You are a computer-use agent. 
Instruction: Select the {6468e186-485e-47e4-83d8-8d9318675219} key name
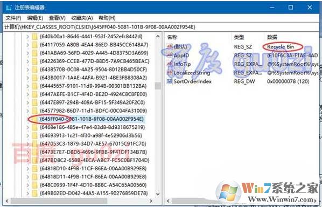pos(92,127)
